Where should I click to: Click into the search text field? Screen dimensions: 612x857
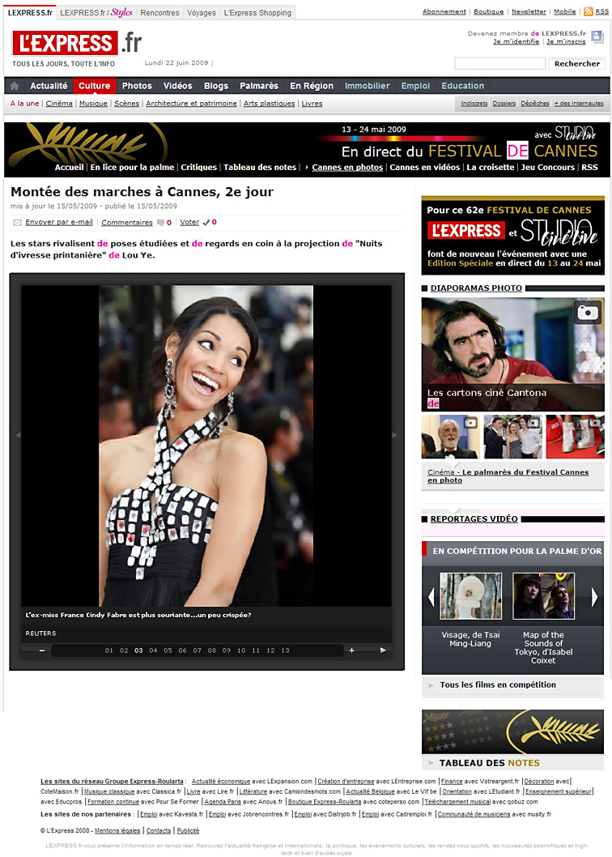click(x=499, y=64)
